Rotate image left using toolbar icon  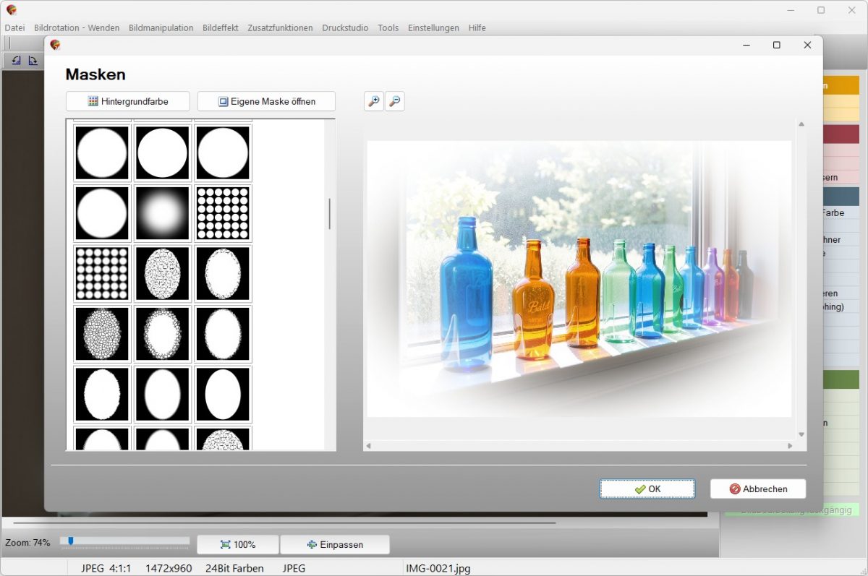(16, 61)
